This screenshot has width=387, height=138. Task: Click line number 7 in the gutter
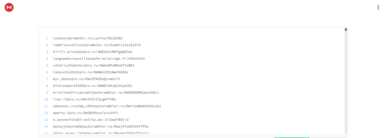pyautogui.click(x=47, y=79)
